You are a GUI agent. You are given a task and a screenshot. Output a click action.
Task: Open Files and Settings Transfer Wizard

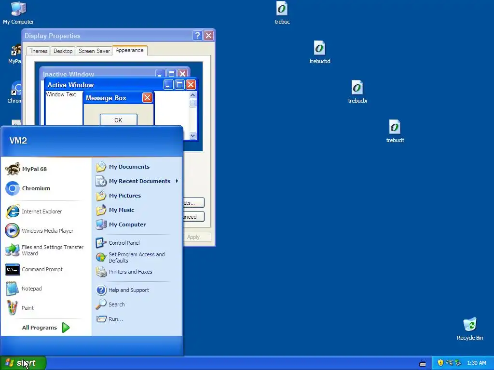coord(46,250)
